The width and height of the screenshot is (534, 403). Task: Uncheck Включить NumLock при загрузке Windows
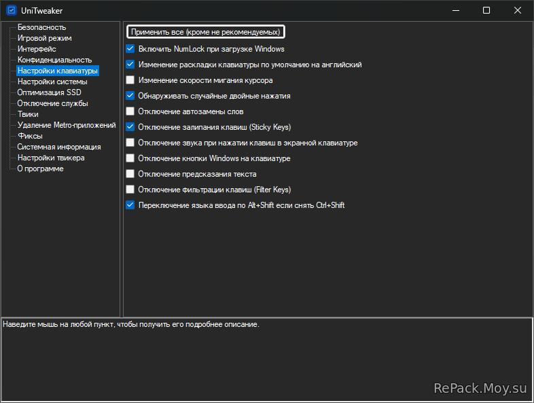point(130,49)
